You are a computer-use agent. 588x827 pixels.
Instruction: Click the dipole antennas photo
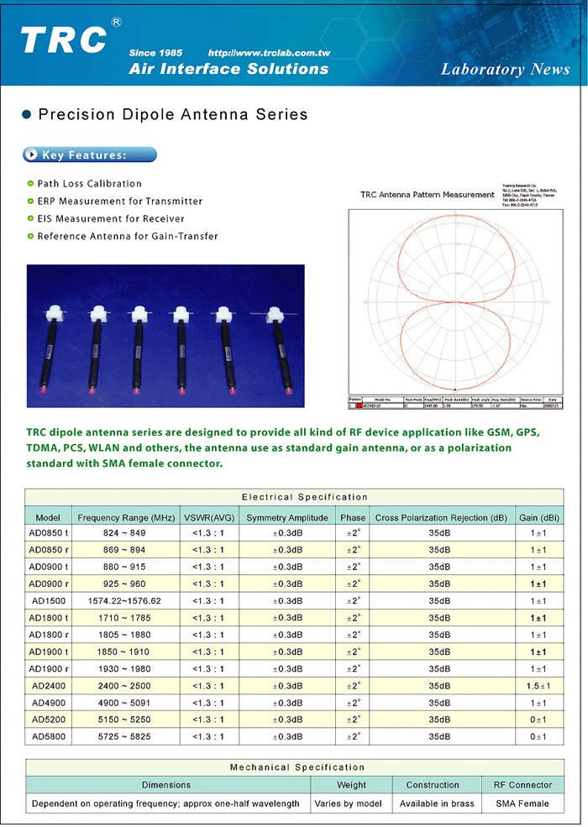point(165,336)
